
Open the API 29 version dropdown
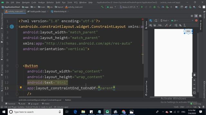174,20
